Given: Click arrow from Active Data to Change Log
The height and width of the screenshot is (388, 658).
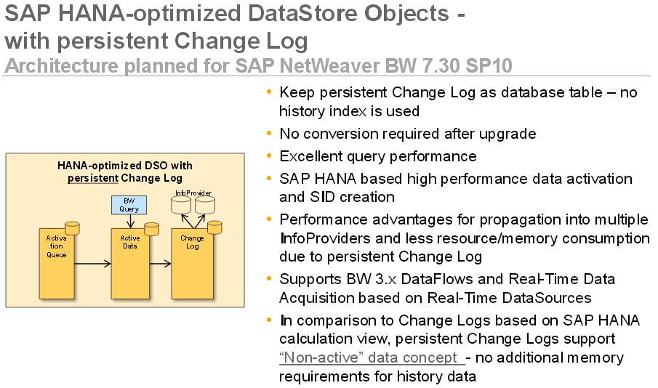Looking at the screenshot, I should [x=159, y=263].
